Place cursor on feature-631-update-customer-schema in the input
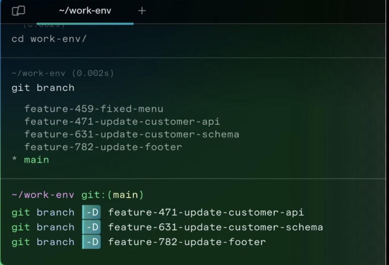This screenshot has width=389, height=265. (x=216, y=227)
